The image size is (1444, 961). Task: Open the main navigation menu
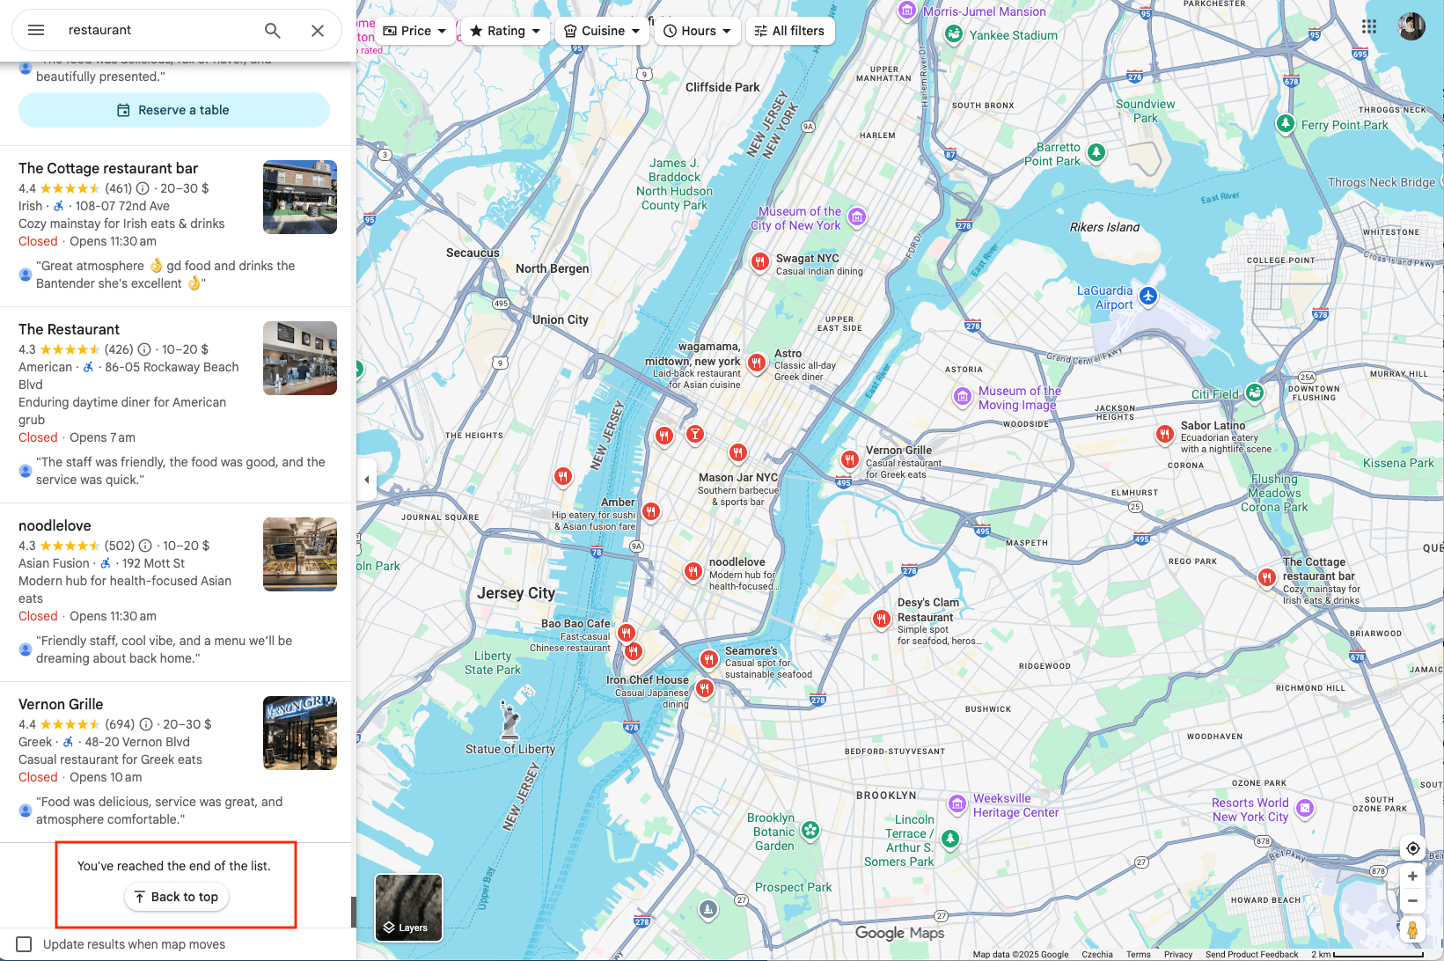35,29
